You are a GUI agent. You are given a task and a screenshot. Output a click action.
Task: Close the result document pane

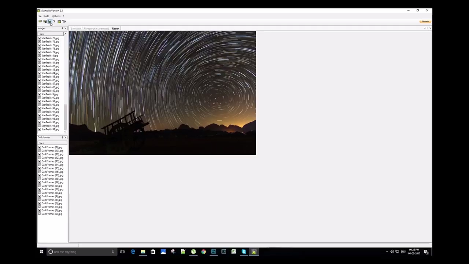pos(430,29)
